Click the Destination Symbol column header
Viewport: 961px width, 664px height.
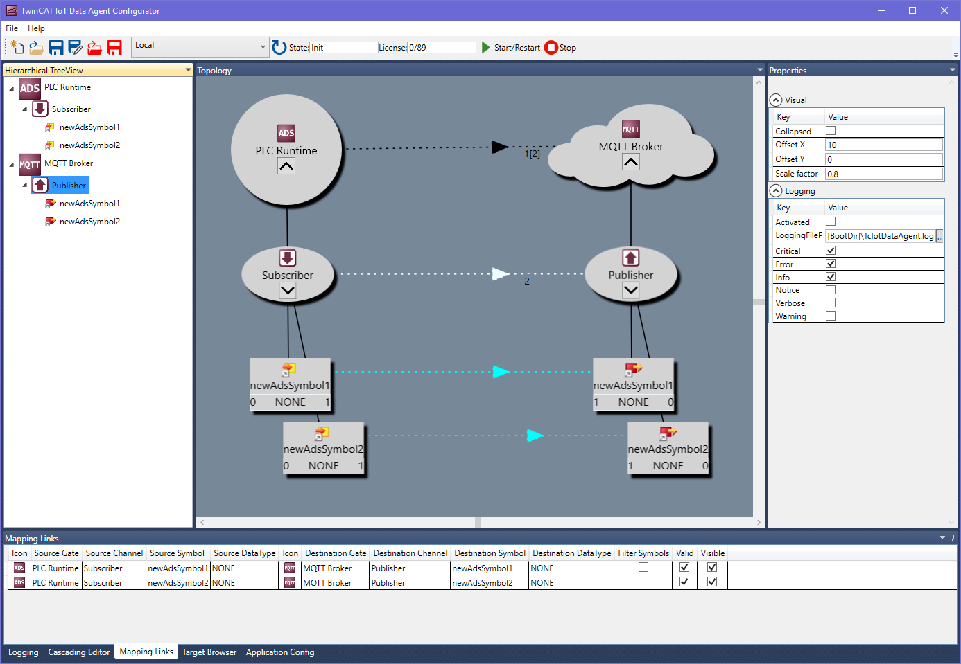[490, 553]
